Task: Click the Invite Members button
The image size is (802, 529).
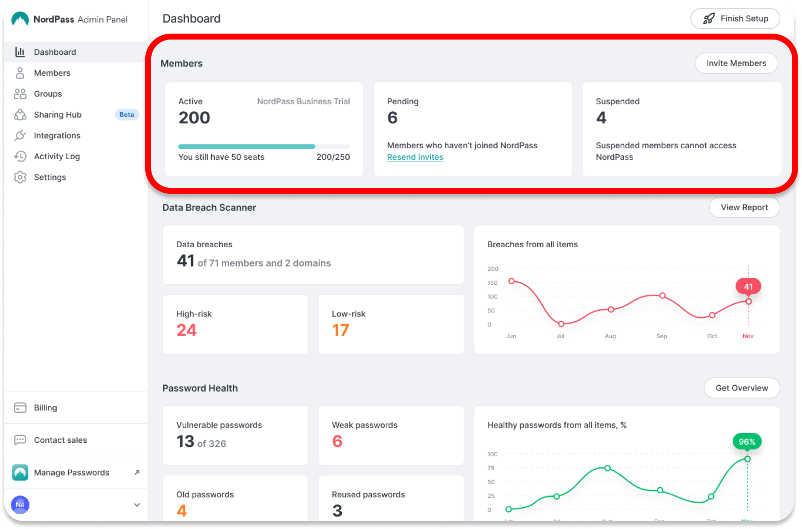Action: coord(736,63)
